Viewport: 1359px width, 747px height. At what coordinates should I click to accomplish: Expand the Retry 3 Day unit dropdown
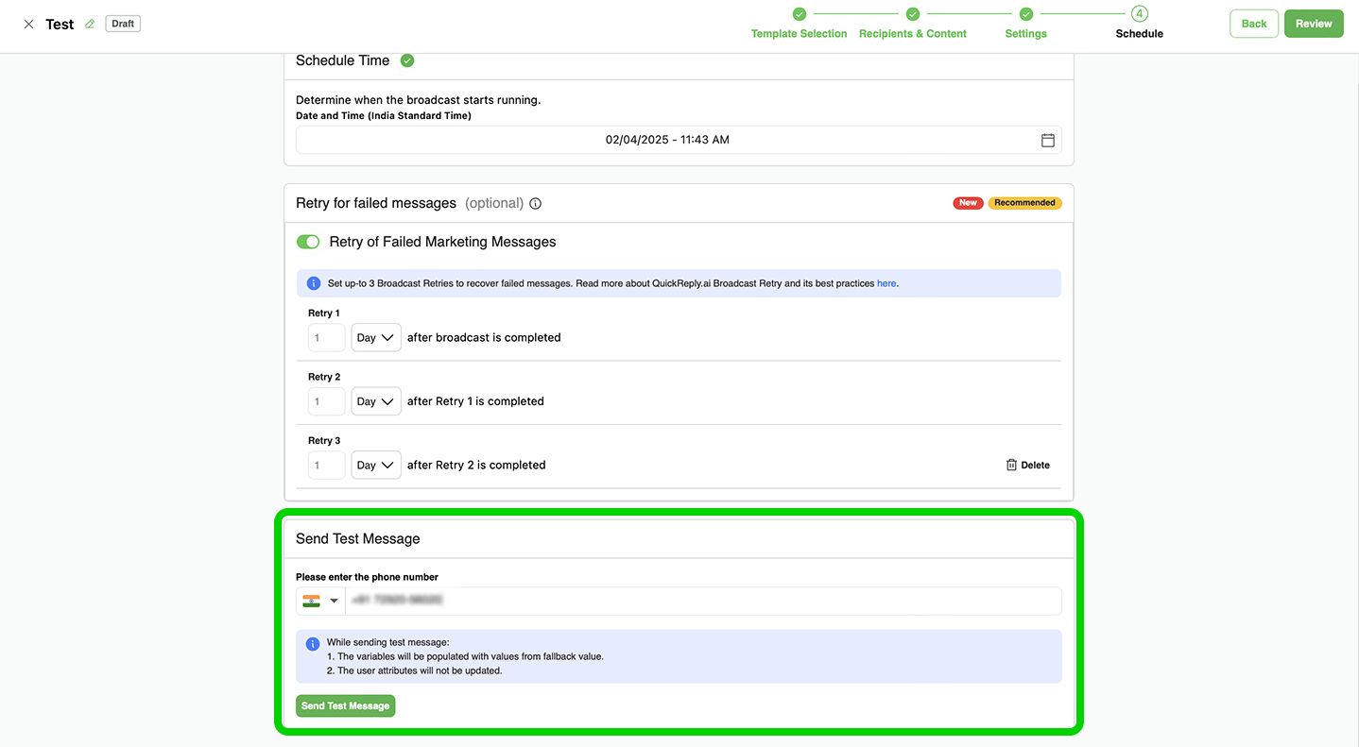point(375,466)
